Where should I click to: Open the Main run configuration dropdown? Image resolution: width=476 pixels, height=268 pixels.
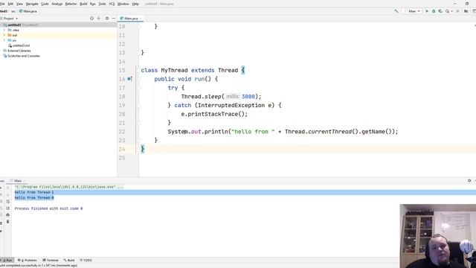click(413, 11)
